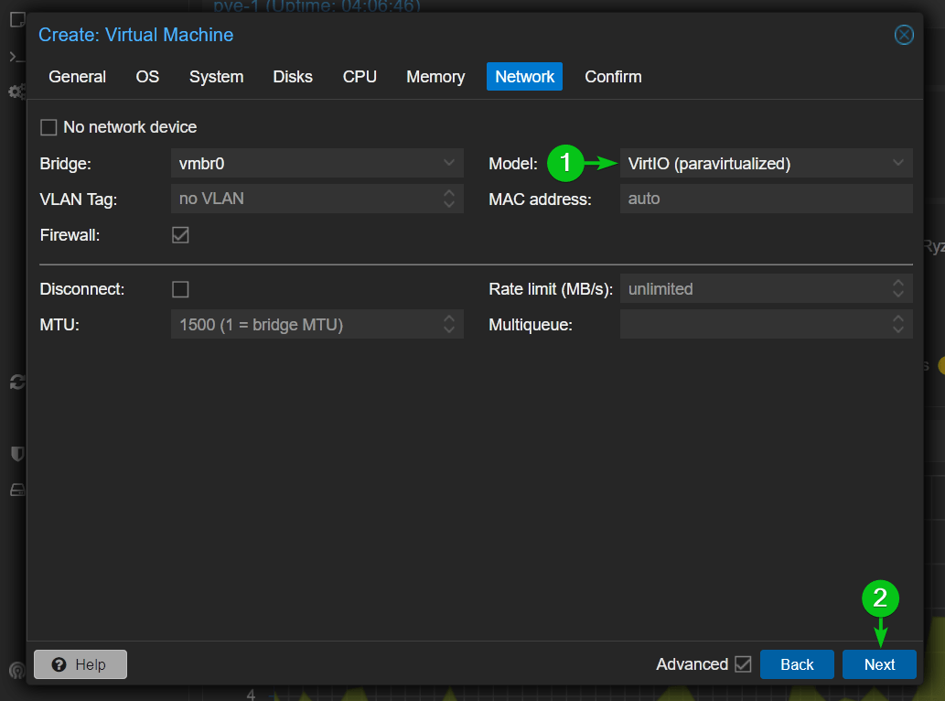This screenshot has width=945, height=701.
Task: Click the VLAN Tag spinner arrows
Action: pos(449,199)
